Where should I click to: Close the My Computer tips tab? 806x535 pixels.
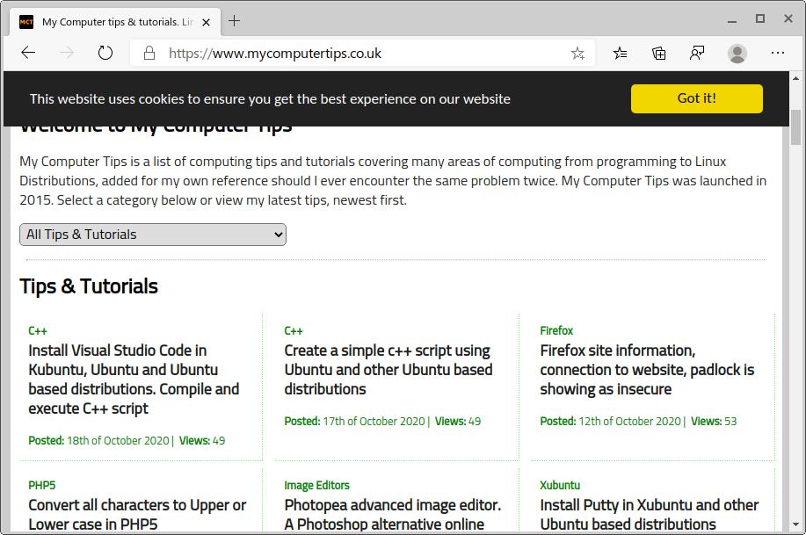207,22
